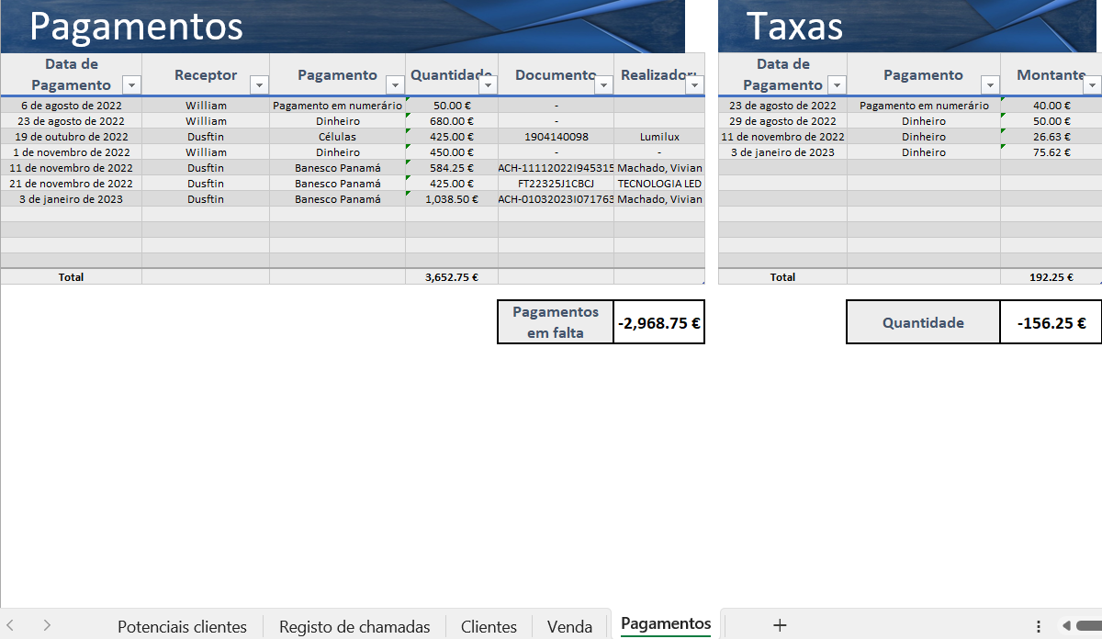This screenshot has width=1102, height=639.
Task: Open the sheet navigation previous arrow
Action: [9, 626]
